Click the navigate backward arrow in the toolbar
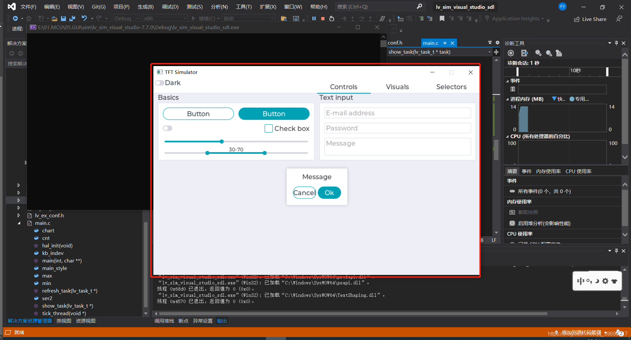This screenshot has width=631, height=340. [15, 19]
